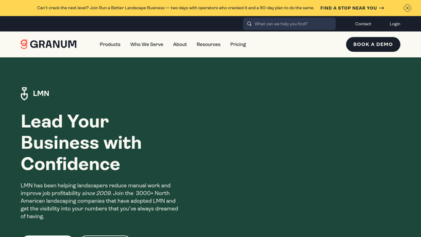
Task: Click the magnifying glass search icon
Action: [x=249, y=24]
